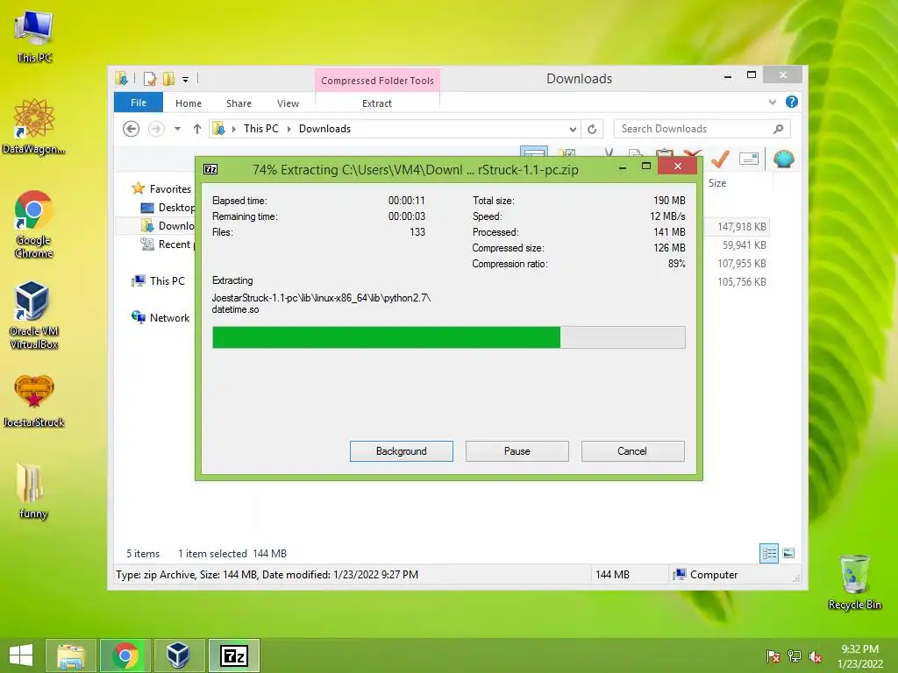The width and height of the screenshot is (898, 673).
Task: Open JoestarStruck desktop icon
Action: tap(34, 400)
